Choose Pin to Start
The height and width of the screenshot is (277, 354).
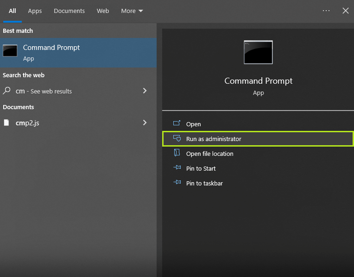[x=258, y=169]
